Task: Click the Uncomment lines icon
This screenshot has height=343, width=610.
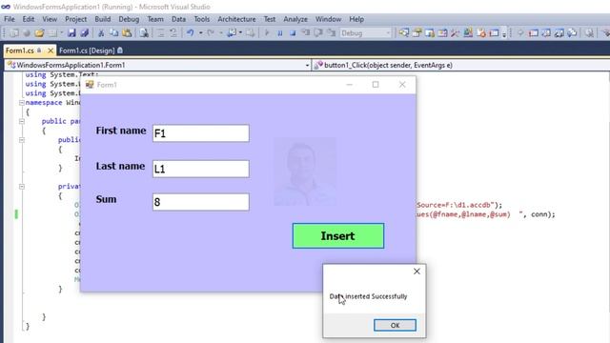Action: coord(173,33)
